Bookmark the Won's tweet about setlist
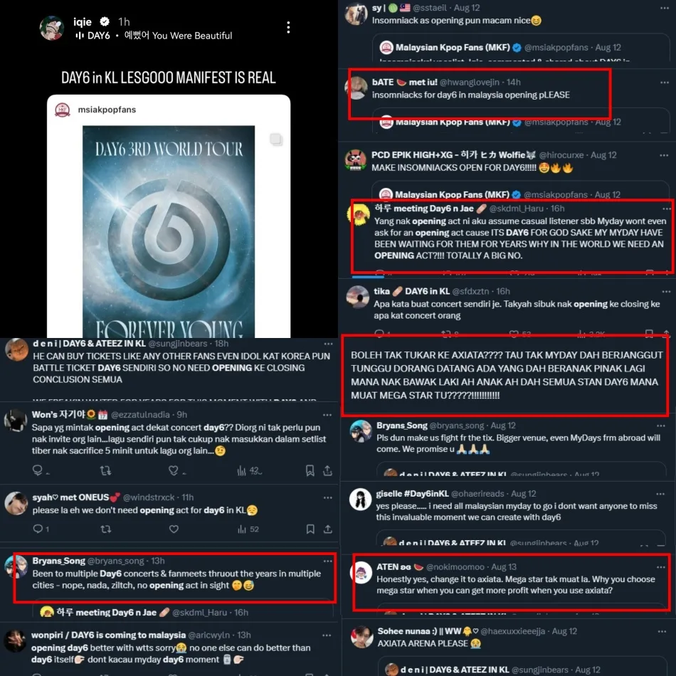Viewport: 676px width, 676px height. (310, 470)
